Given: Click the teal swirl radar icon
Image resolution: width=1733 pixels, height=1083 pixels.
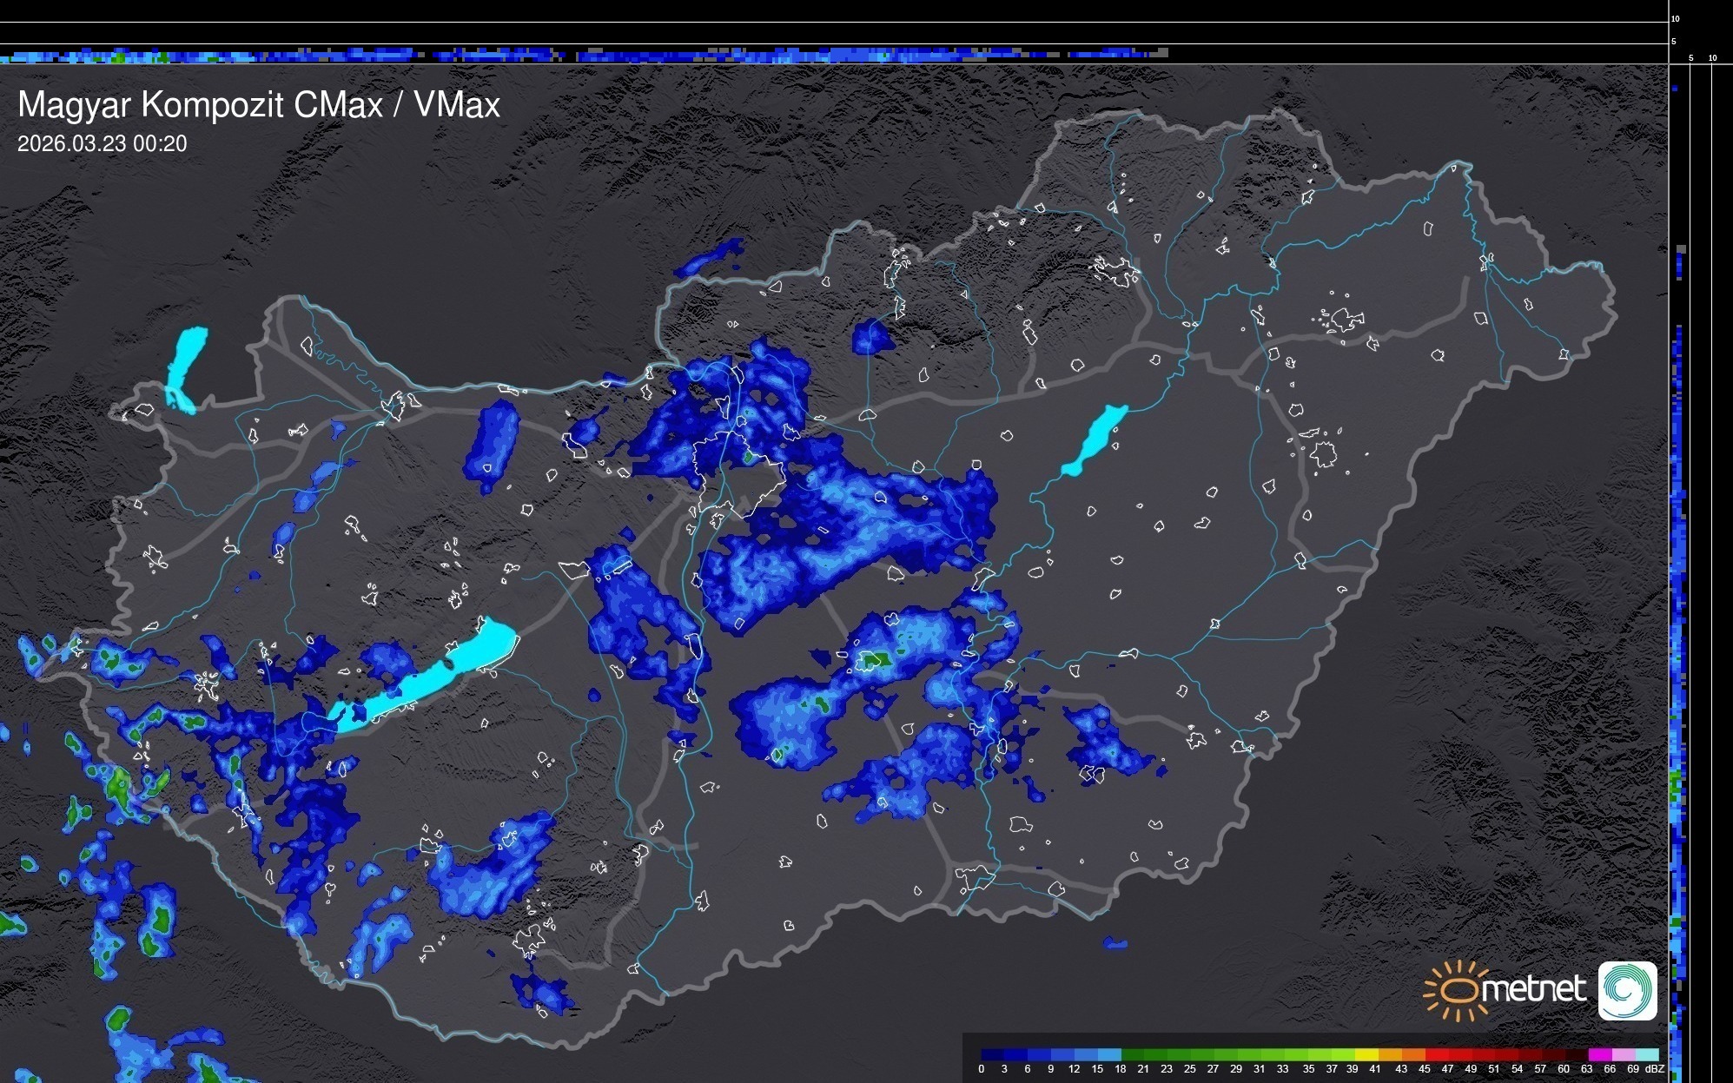Looking at the screenshot, I should tap(1627, 990).
